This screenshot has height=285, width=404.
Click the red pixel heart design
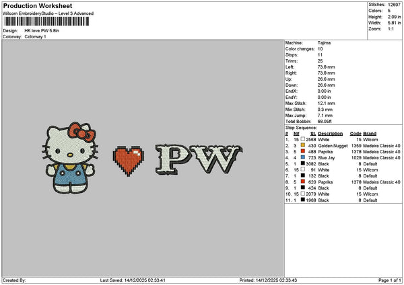[129, 161]
